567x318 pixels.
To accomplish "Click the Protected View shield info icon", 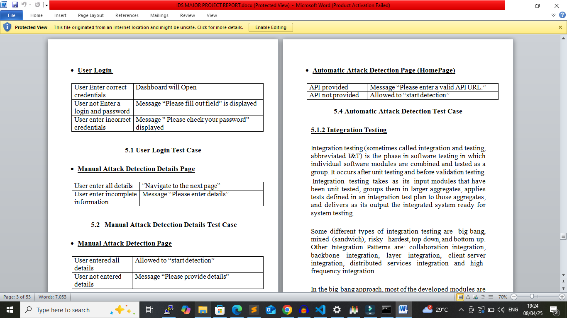I will [7, 27].
